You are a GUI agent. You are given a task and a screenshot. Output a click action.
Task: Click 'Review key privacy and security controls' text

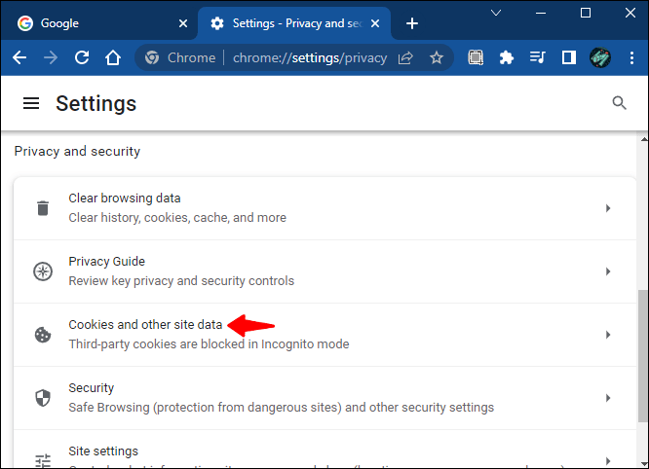pos(181,281)
